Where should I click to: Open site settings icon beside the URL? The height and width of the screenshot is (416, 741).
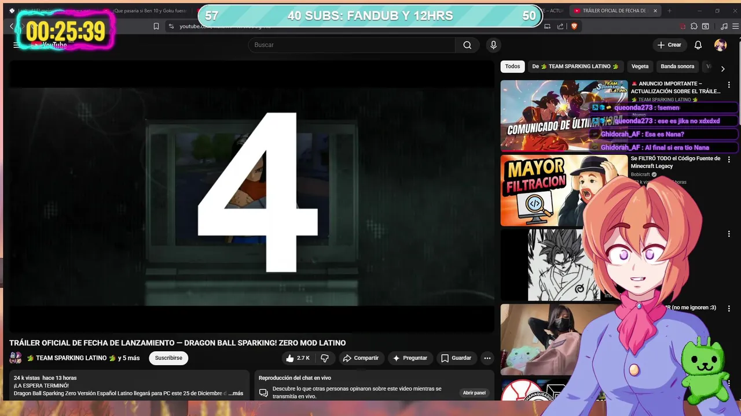[171, 26]
